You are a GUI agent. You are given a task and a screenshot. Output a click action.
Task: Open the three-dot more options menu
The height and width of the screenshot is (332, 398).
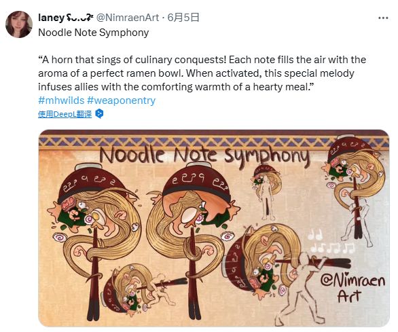(x=383, y=18)
